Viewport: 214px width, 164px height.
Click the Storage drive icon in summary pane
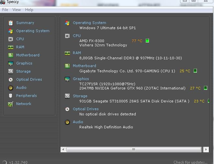point(67,96)
